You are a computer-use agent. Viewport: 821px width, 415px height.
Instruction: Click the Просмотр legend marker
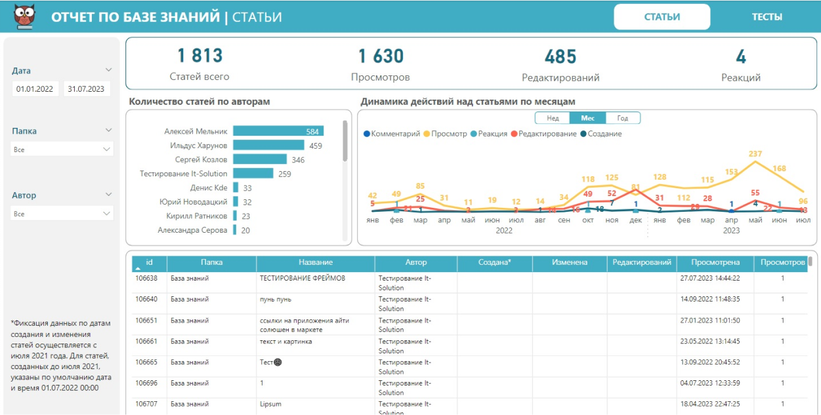(427, 134)
